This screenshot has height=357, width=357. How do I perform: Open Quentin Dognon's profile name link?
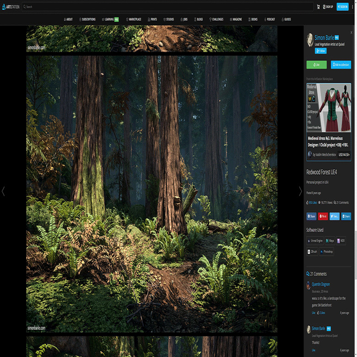[320, 284]
